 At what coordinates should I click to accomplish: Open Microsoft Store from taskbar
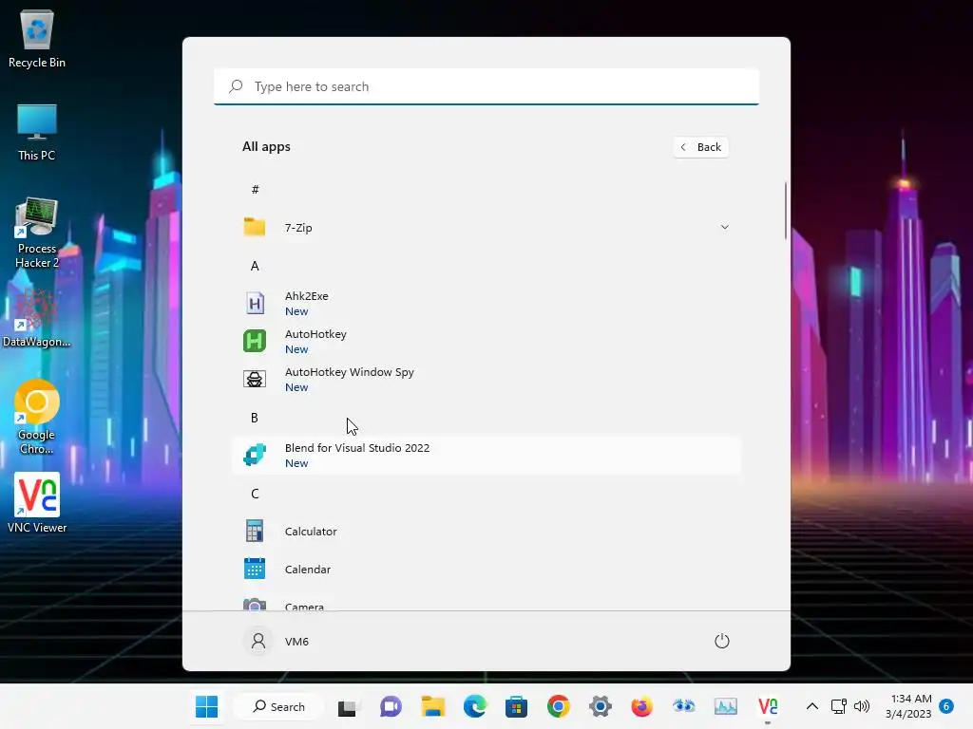pos(516,706)
